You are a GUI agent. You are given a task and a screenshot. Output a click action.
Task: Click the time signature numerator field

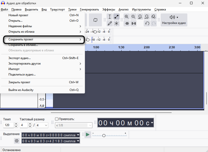(x=24, y=125)
